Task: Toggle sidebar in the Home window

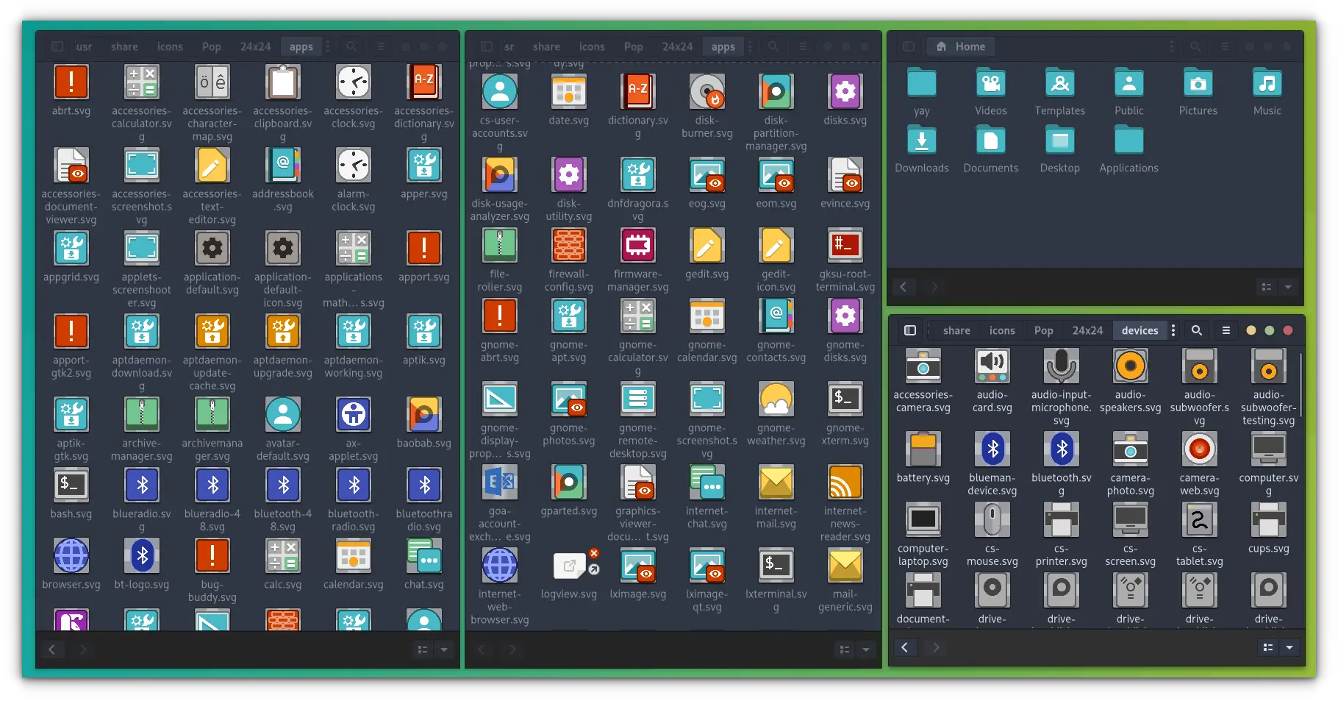Action: [x=909, y=46]
